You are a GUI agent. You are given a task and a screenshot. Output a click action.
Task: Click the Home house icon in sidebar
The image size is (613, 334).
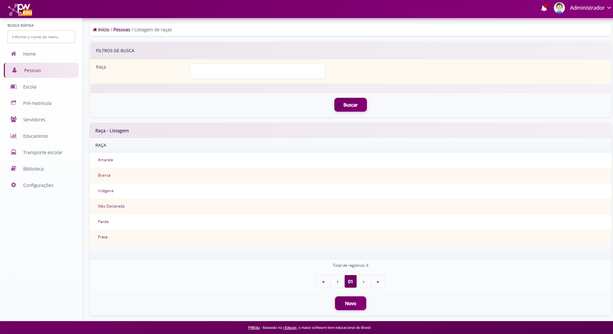pos(14,54)
